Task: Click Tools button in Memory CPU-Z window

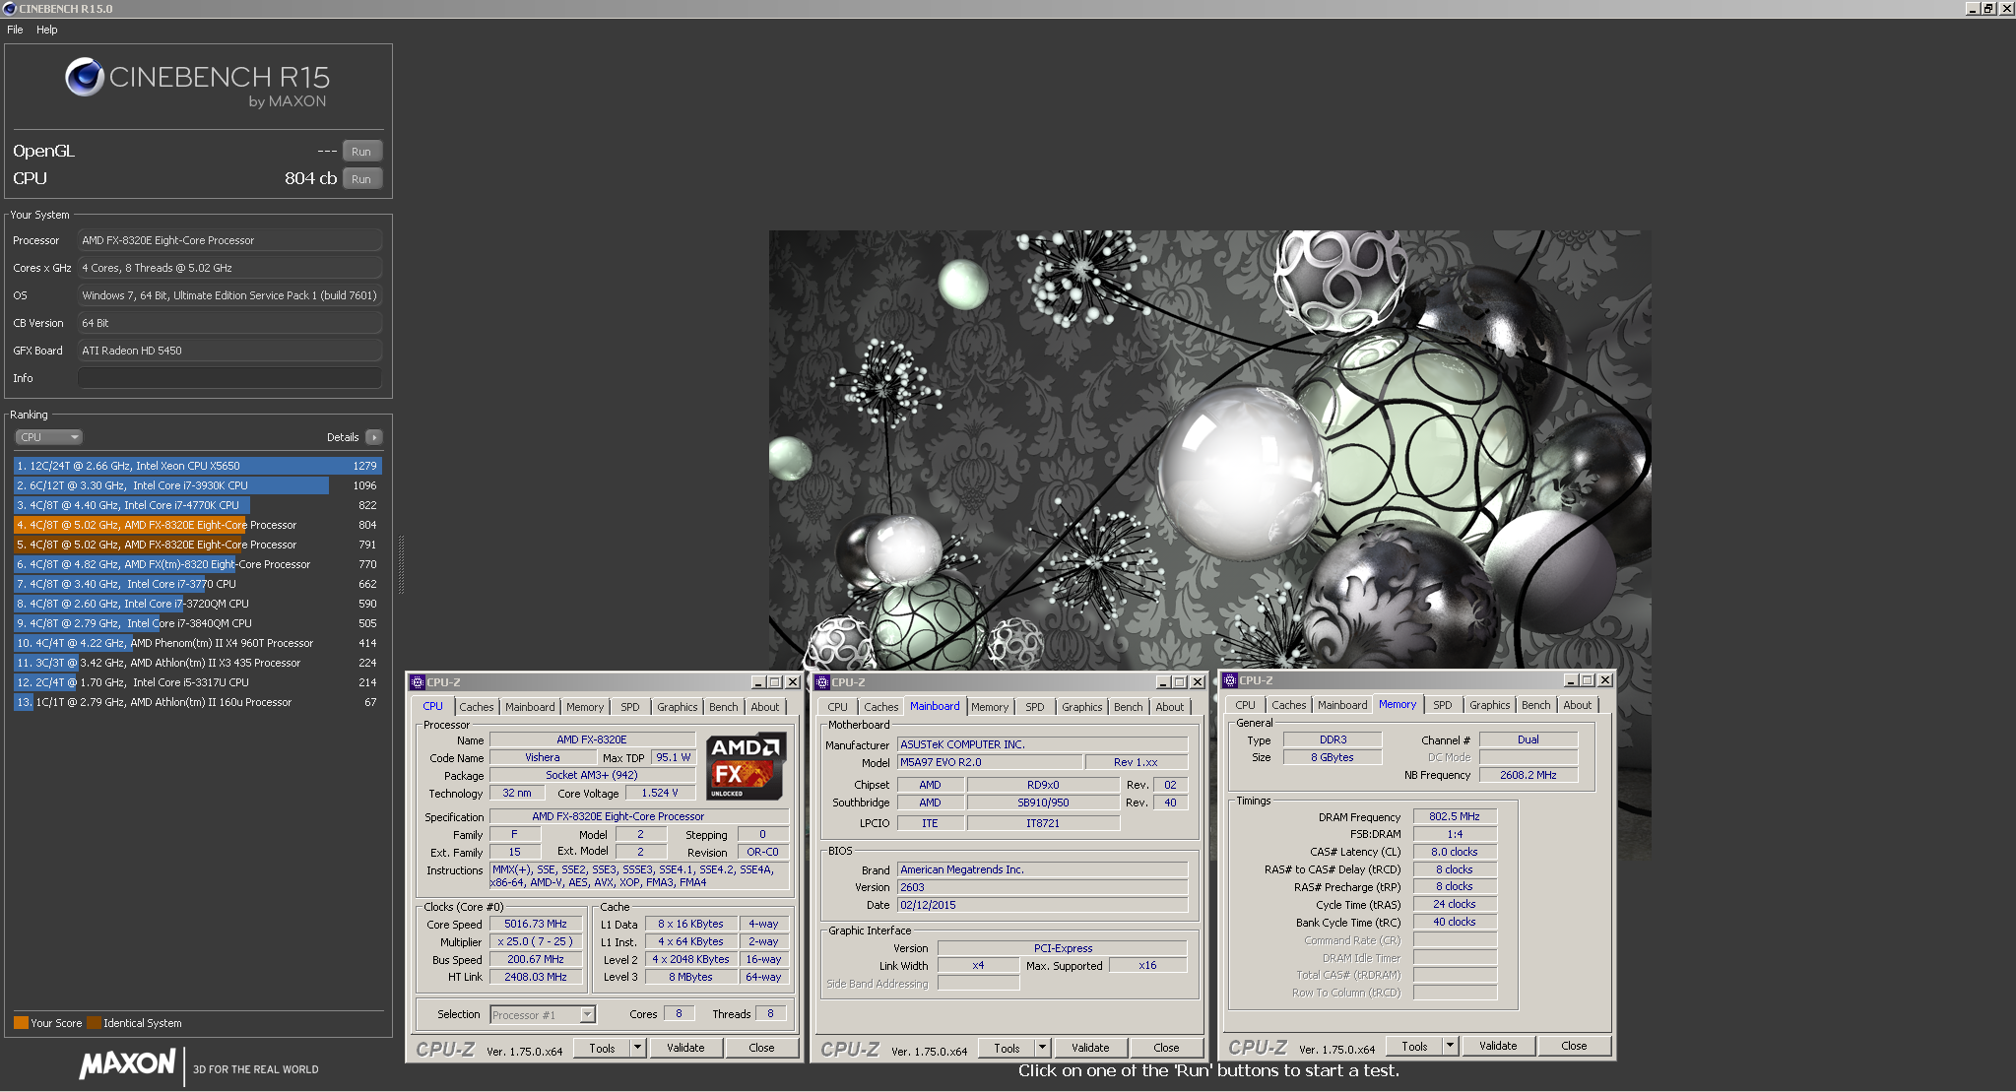Action: click(1415, 1046)
